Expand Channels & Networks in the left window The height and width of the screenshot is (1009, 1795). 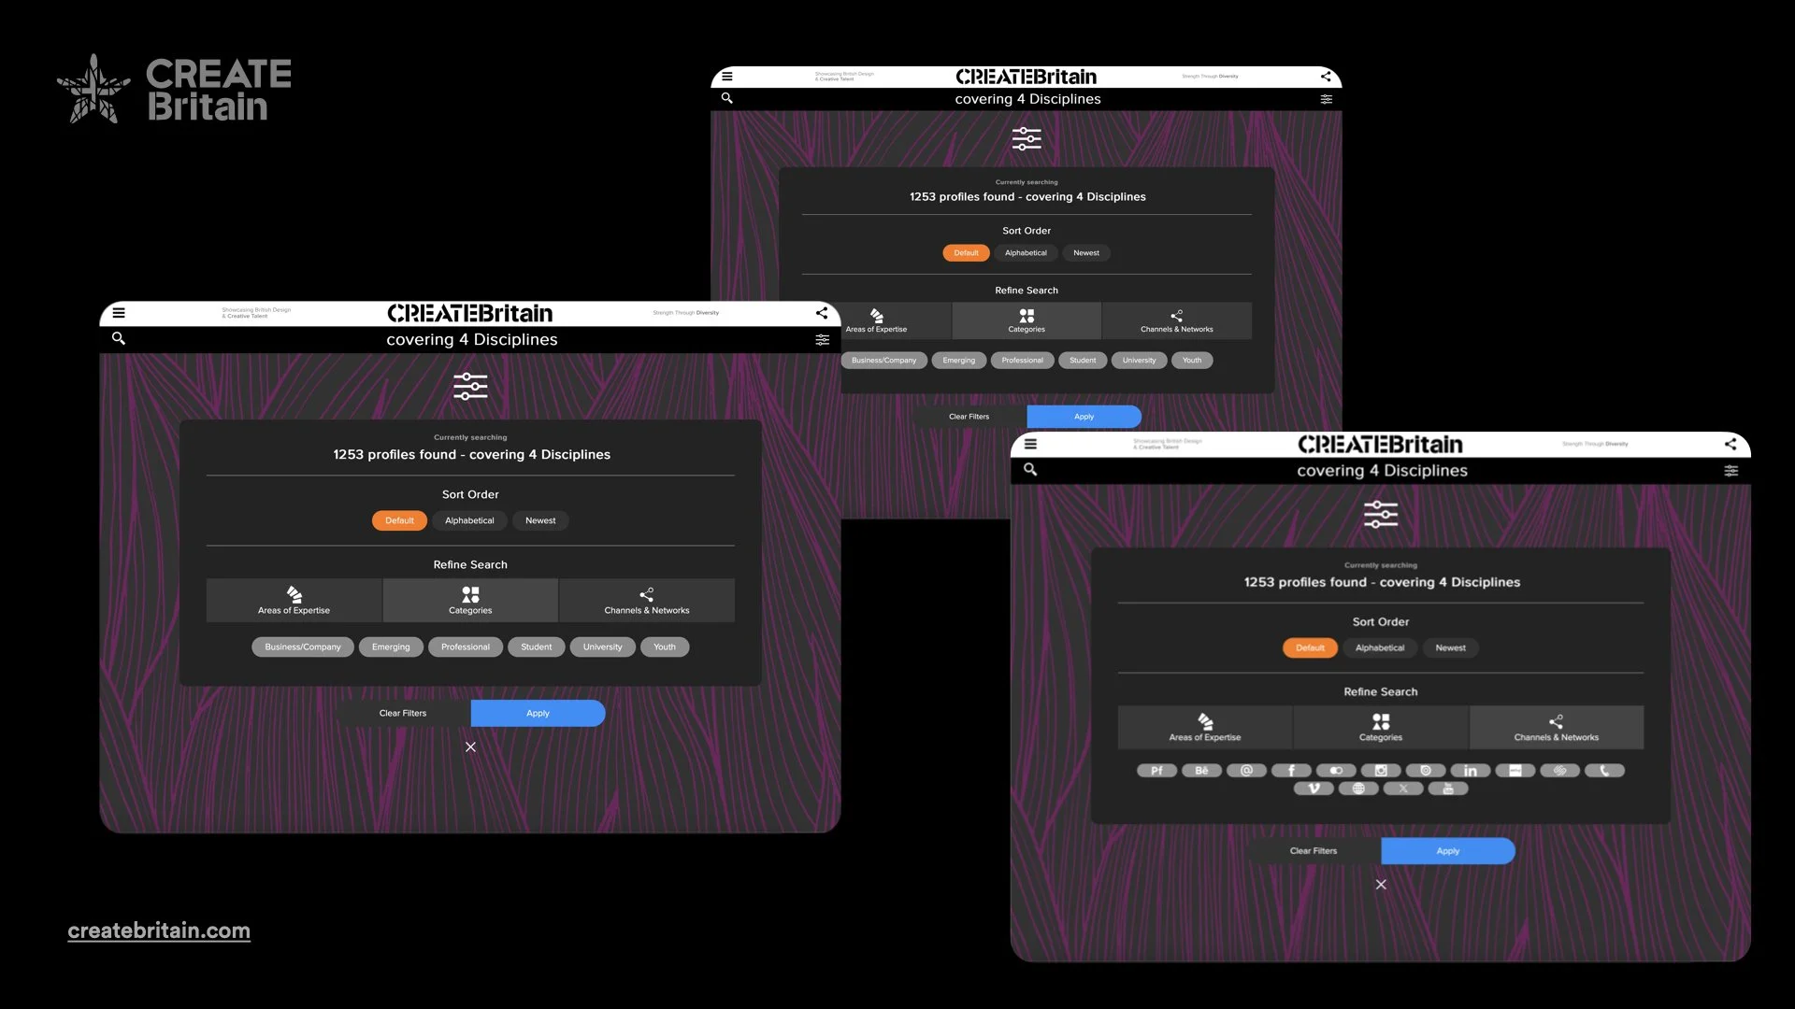(x=646, y=600)
